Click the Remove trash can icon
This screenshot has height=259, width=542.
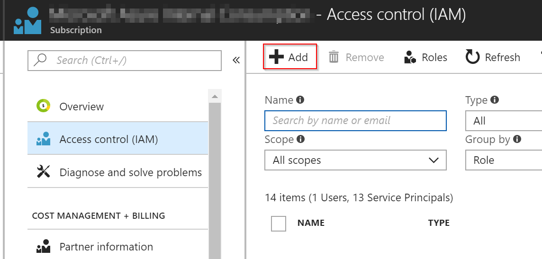click(334, 57)
